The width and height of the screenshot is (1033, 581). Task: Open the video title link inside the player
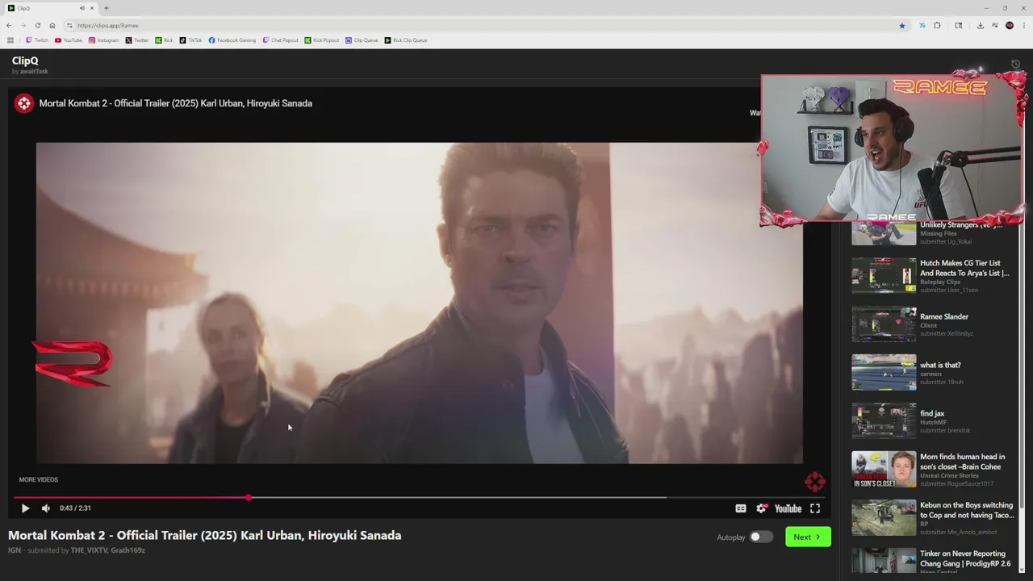(x=175, y=103)
